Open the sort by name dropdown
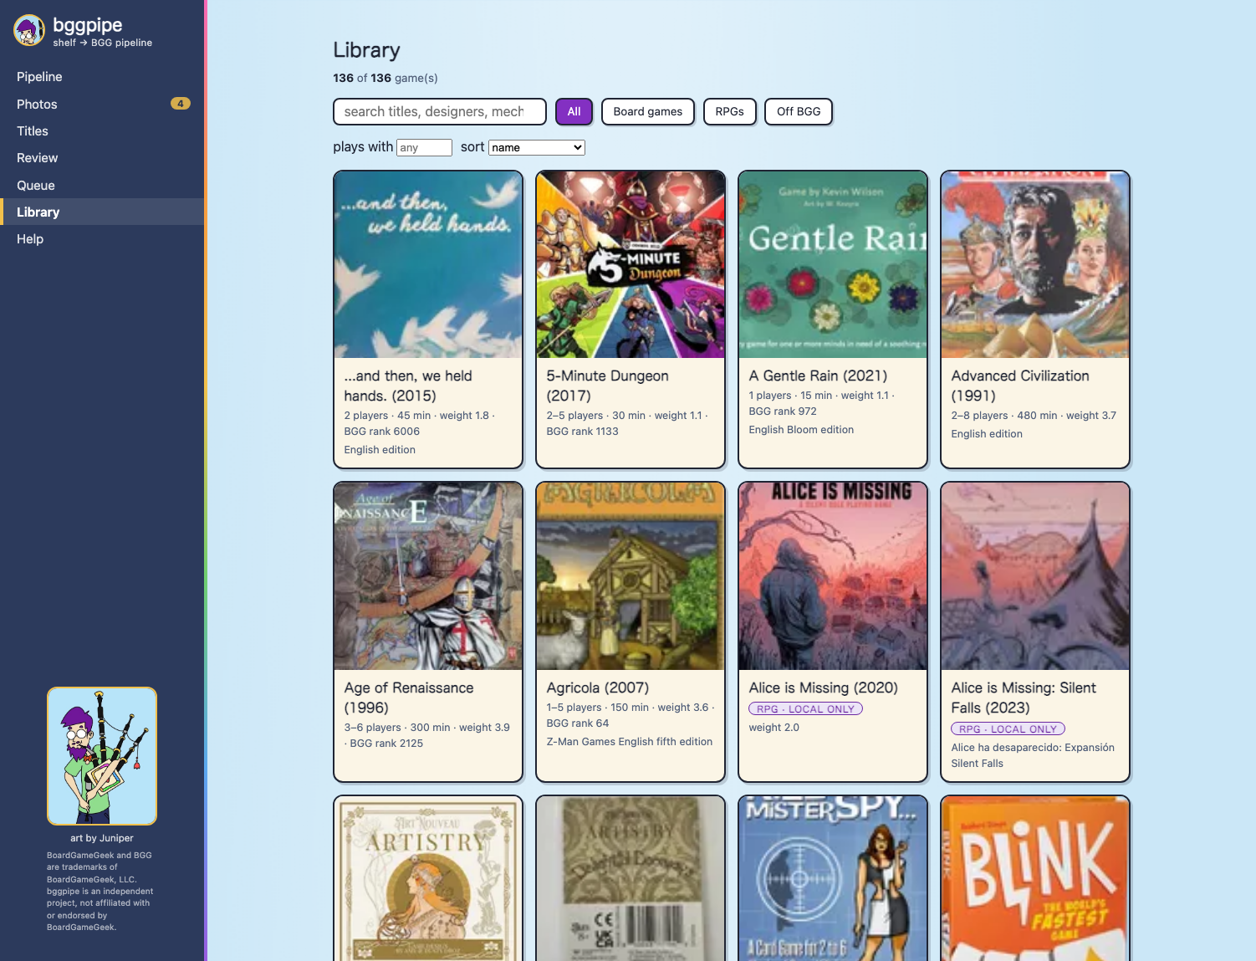The height and width of the screenshot is (961, 1256). pos(537,147)
